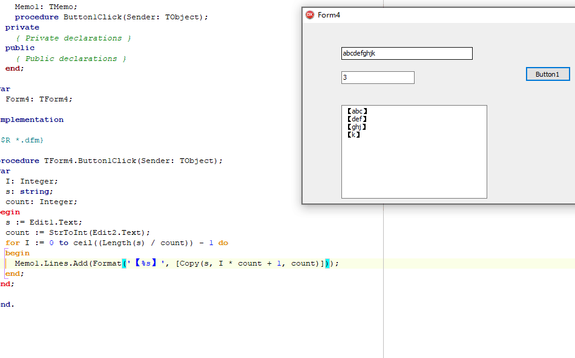Click the 'implementation' keyword line

click(x=31, y=120)
